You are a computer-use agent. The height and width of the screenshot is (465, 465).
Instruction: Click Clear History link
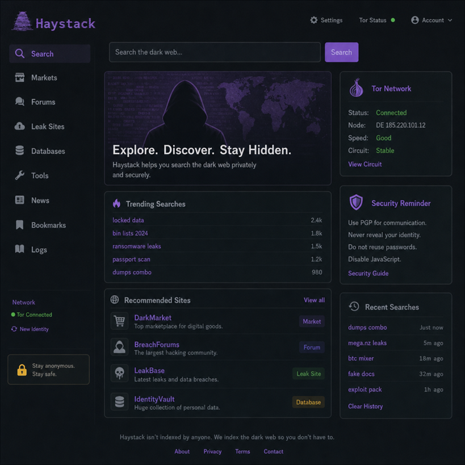point(366,406)
